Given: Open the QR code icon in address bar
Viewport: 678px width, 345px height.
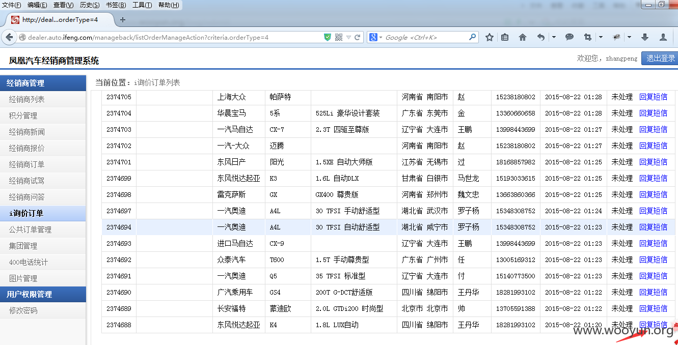Looking at the screenshot, I should tap(339, 37).
